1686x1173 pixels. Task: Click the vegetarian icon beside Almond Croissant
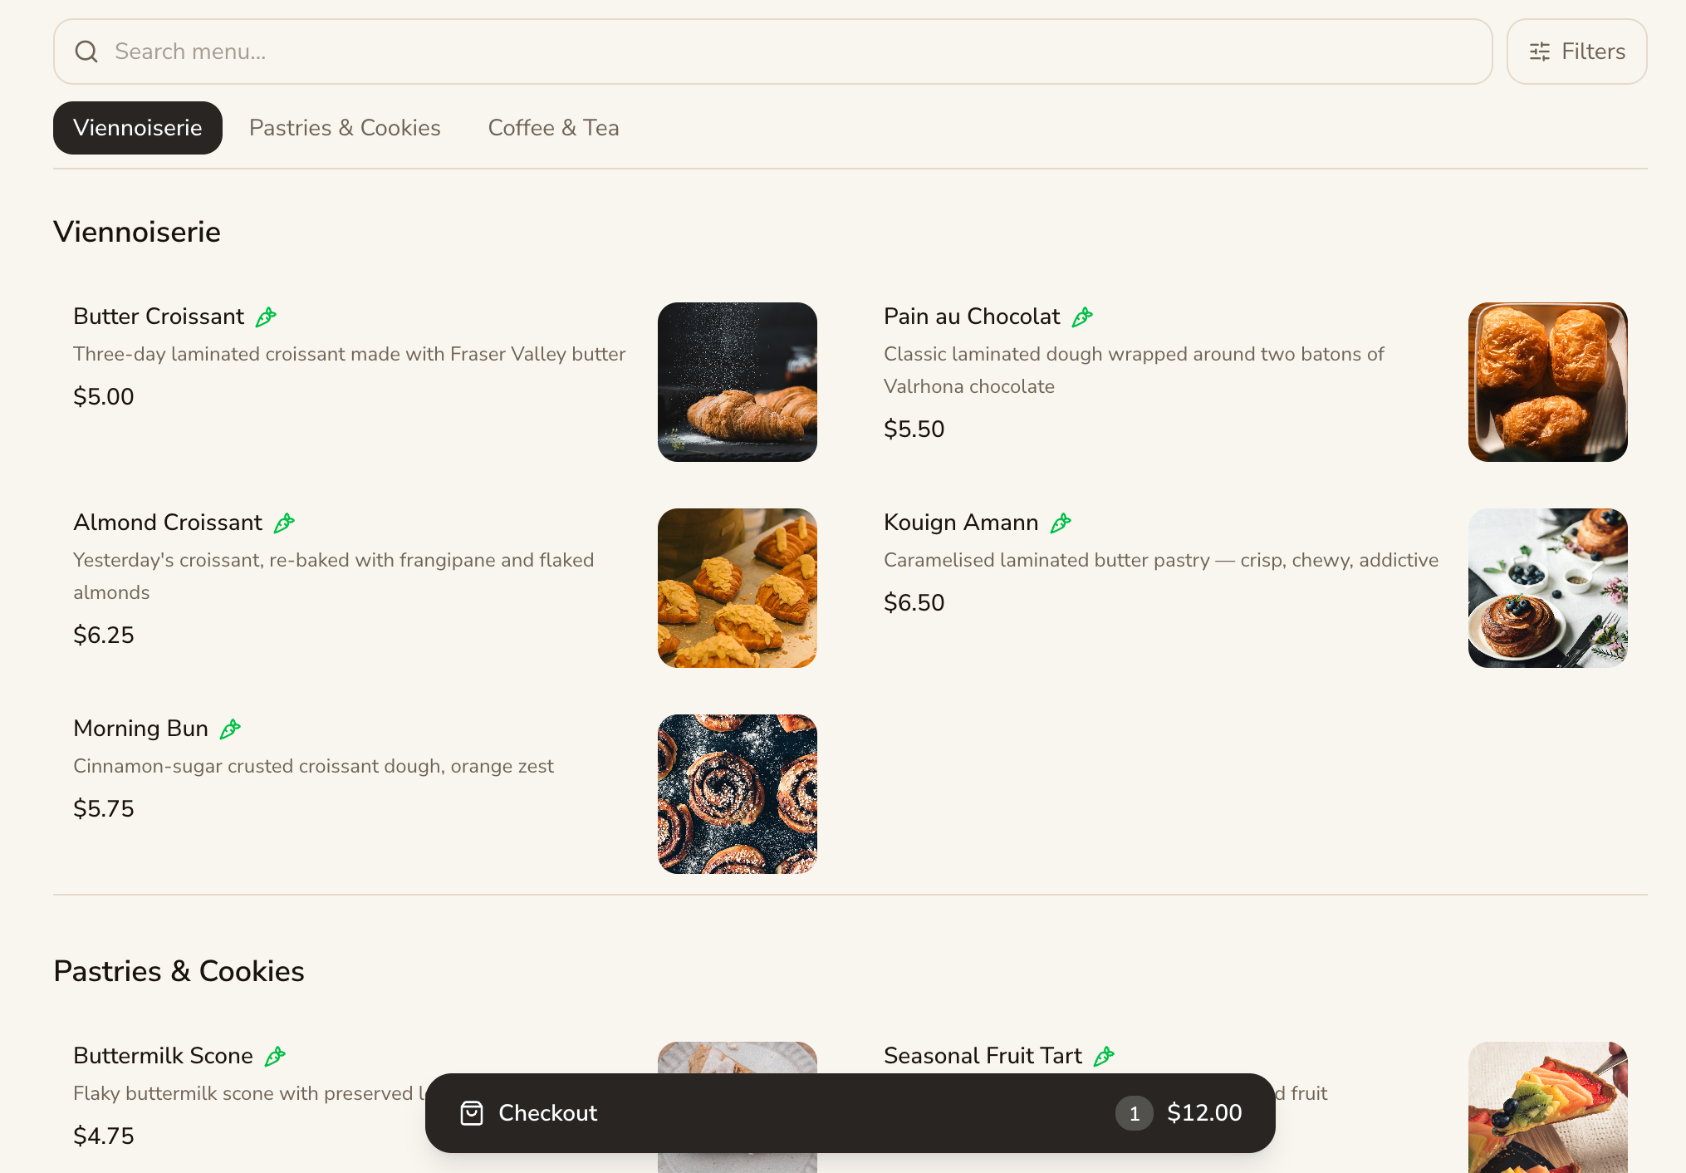(284, 523)
